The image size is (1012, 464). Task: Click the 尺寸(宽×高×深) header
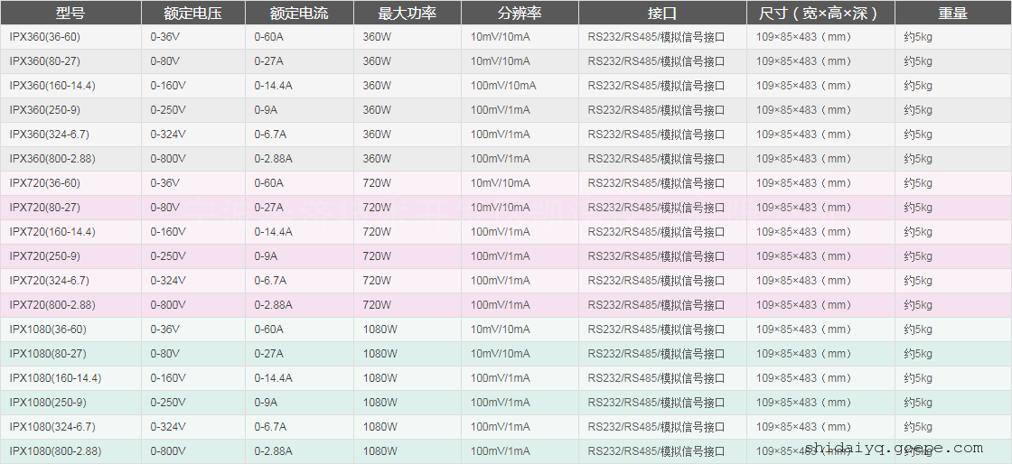pos(820,14)
